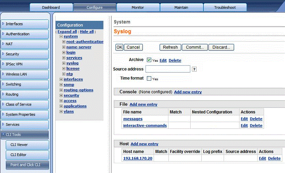Uncheck the Archive checkbox
Viewport: 285px width, 173px height.
[x=149, y=60]
